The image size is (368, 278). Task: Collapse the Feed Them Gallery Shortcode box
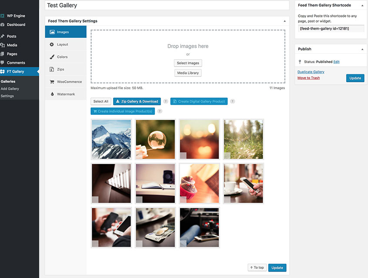362,5
